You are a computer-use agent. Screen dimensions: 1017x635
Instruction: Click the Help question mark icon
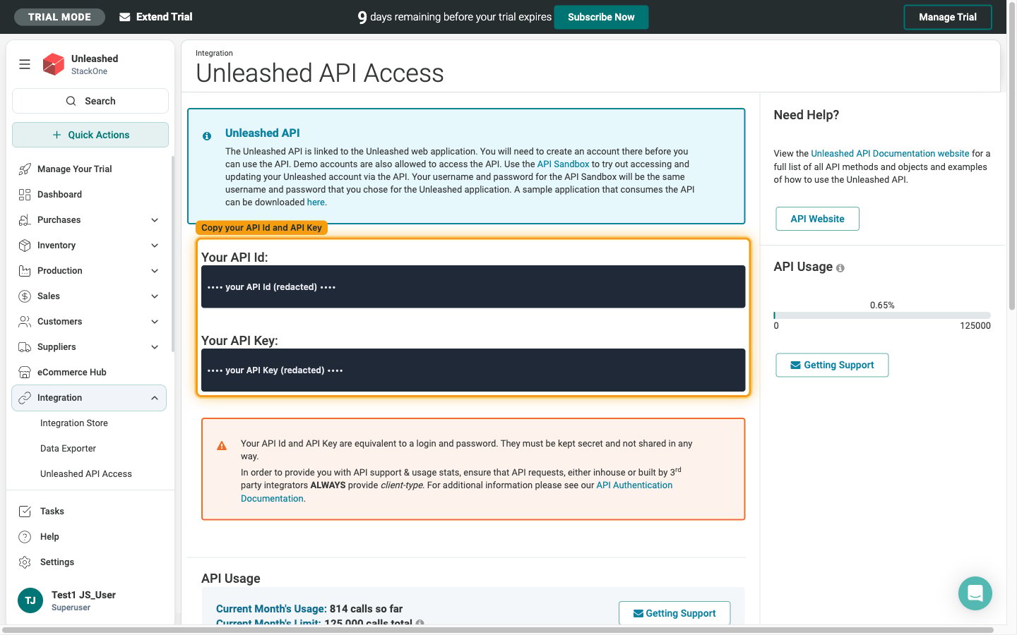[x=25, y=537]
